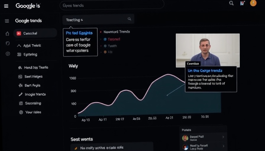Click the 'Google trands' heading

(28, 21)
